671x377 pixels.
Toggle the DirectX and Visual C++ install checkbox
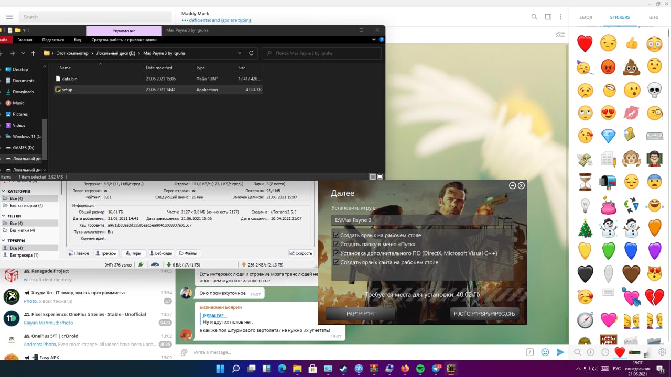337,253
